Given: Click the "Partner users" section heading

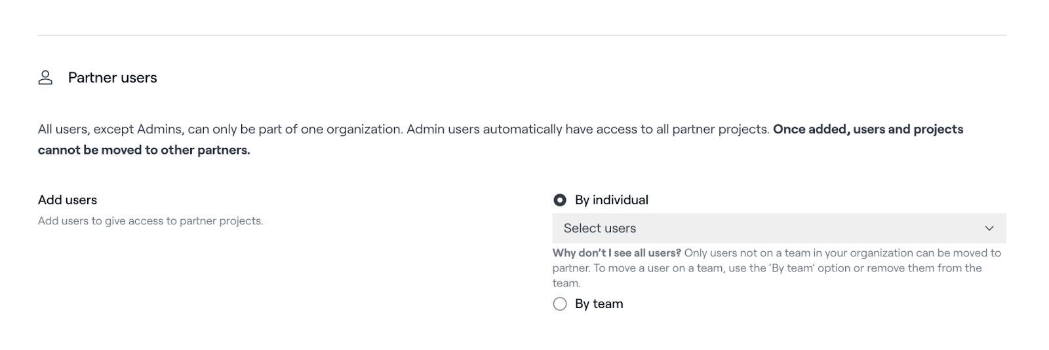Looking at the screenshot, I should 112,78.
